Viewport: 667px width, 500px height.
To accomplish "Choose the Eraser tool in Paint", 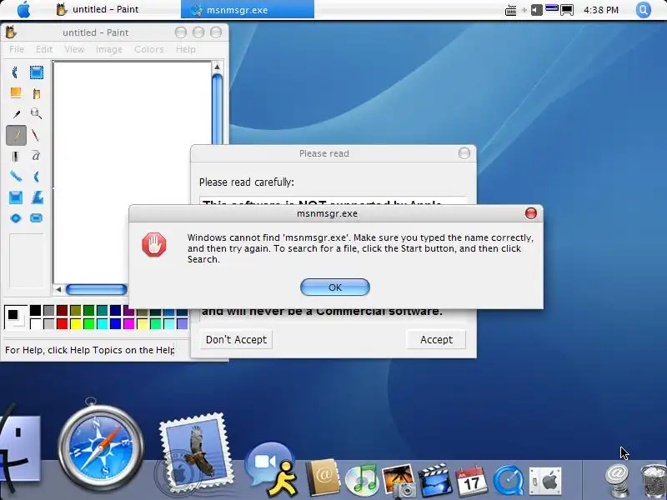I will point(16,93).
